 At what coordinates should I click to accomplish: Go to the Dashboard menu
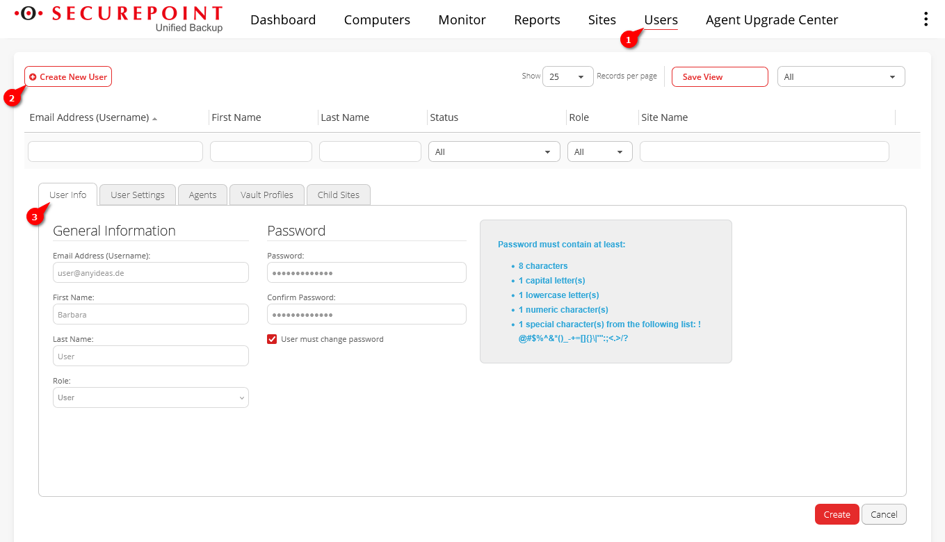pyautogui.click(x=283, y=20)
